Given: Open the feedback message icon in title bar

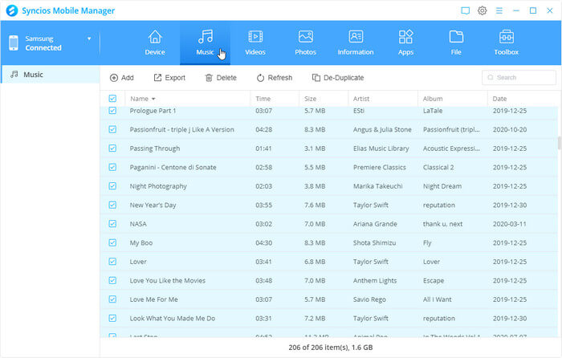Looking at the screenshot, I should click(465, 10).
